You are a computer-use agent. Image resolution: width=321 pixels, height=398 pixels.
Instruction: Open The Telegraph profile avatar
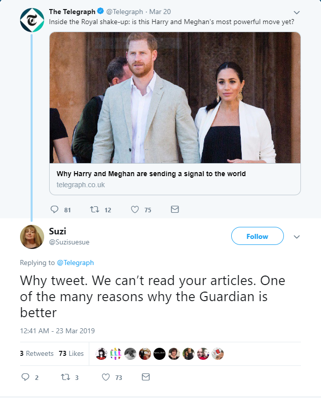[32, 20]
